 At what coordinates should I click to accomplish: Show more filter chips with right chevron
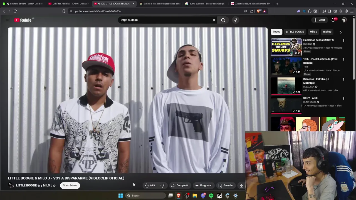(341, 32)
